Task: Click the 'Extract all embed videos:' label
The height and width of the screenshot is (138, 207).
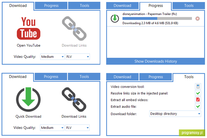Action: [x=130, y=100]
